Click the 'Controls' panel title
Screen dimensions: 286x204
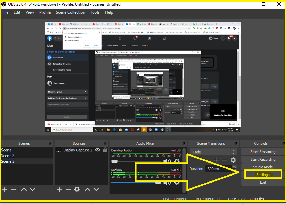coord(261,143)
